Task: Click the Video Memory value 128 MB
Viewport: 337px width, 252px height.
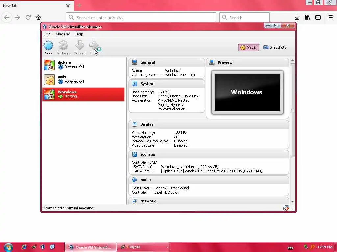Action: tap(180, 133)
